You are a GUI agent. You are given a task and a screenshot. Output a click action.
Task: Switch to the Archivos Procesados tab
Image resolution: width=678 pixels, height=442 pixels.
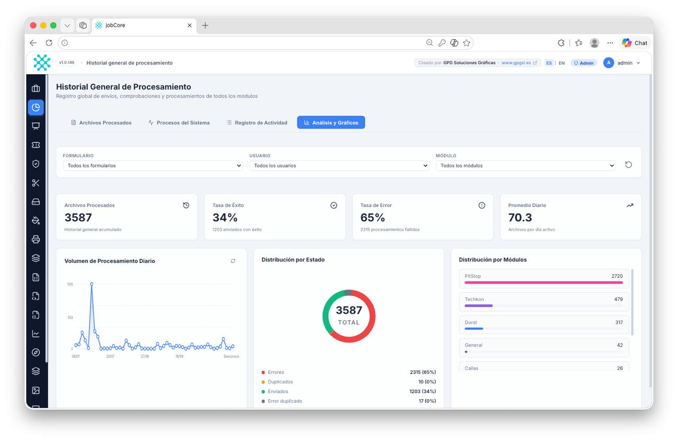101,123
